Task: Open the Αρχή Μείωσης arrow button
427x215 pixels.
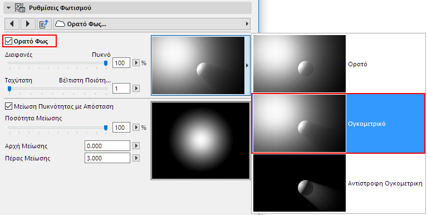Action: (136, 146)
